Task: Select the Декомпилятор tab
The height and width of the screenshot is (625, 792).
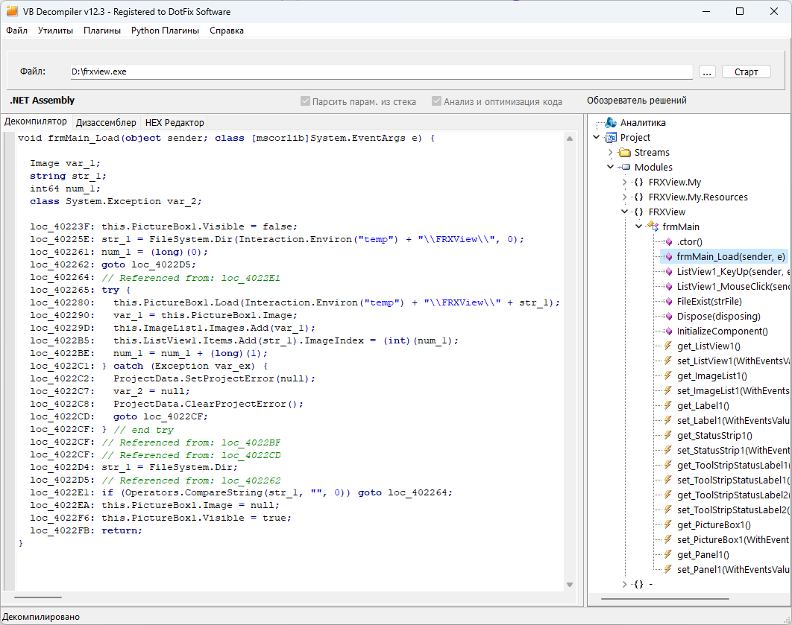Action: coord(36,121)
